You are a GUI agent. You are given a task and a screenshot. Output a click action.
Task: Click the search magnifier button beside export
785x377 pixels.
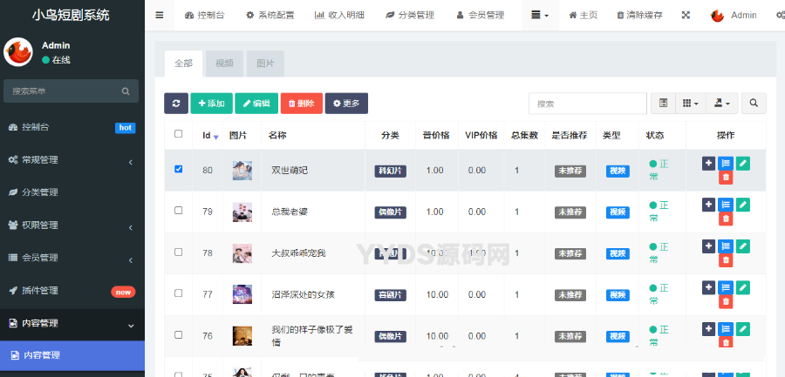coord(753,104)
